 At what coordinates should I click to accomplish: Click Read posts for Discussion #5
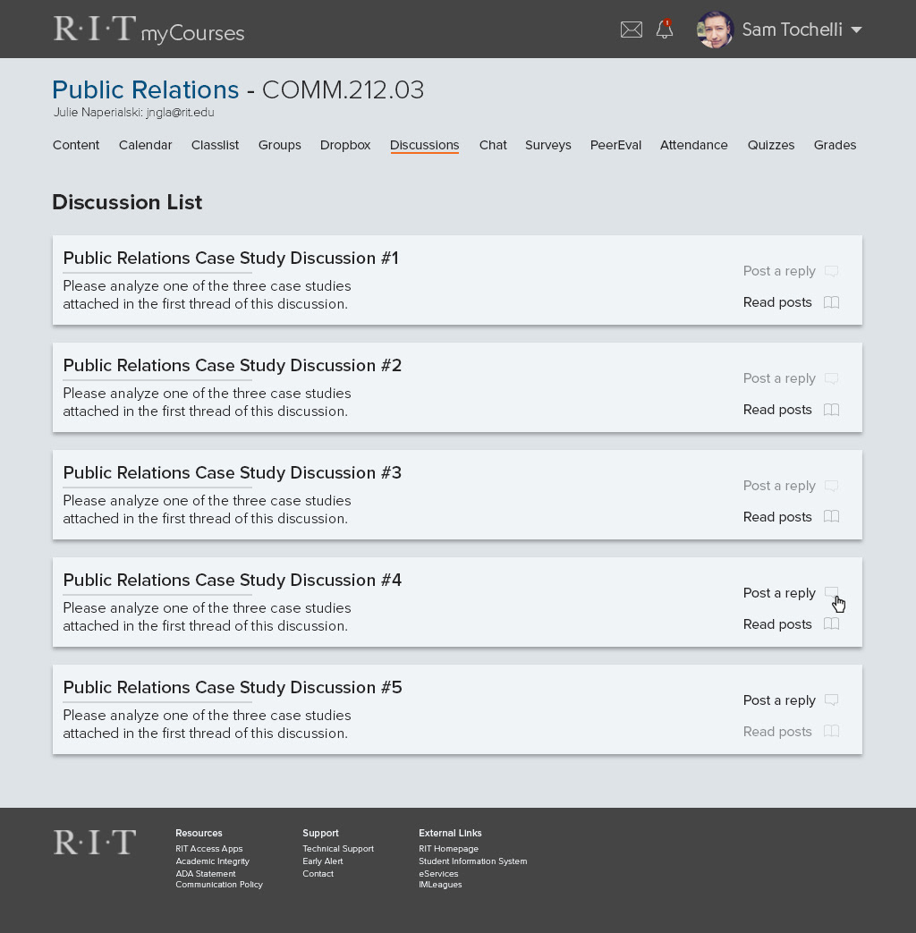coord(777,732)
